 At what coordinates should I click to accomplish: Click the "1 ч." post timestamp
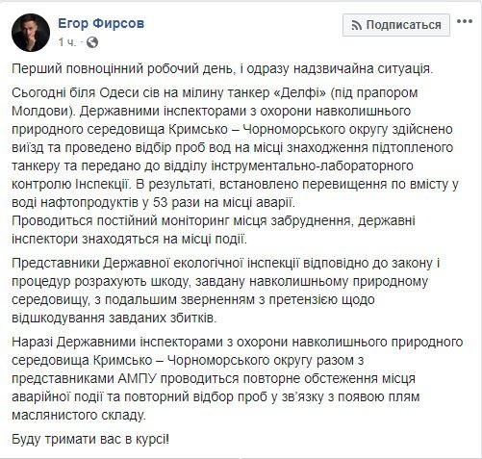(67, 42)
